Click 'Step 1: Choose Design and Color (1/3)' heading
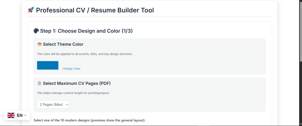This screenshot has height=126, width=302. point(86,31)
